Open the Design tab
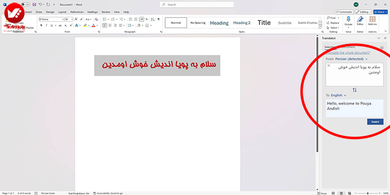The height and width of the screenshot is (195, 390). coord(50,12)
